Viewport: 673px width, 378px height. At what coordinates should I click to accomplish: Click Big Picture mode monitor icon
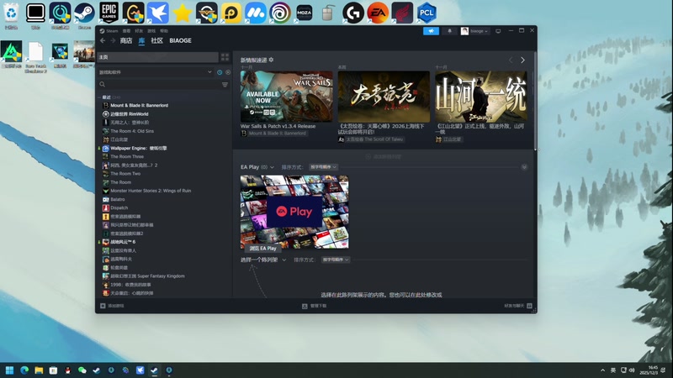coord(498,31)
